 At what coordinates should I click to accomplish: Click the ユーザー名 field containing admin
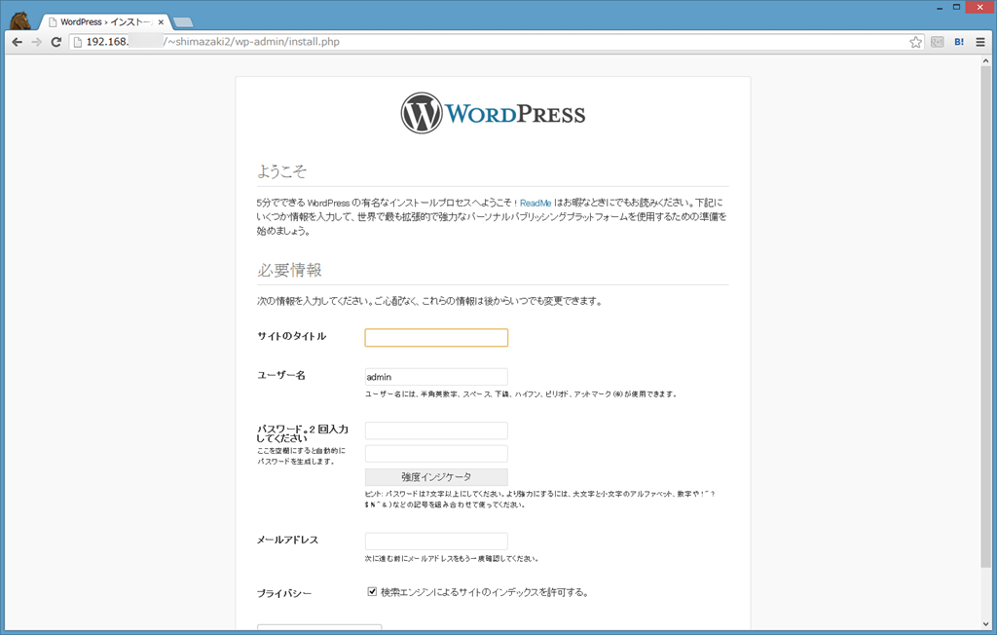pos(436,377)
